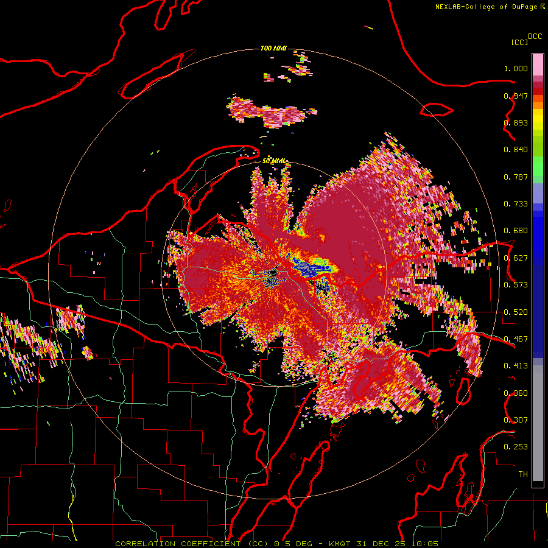Click the TH threshold legend label
The width and height of the screenshot is (548, 548).
pyautogui.click(x=523, y=474)
